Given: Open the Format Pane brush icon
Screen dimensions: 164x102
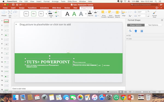Looking at the screenshot, I should point(154,13).
